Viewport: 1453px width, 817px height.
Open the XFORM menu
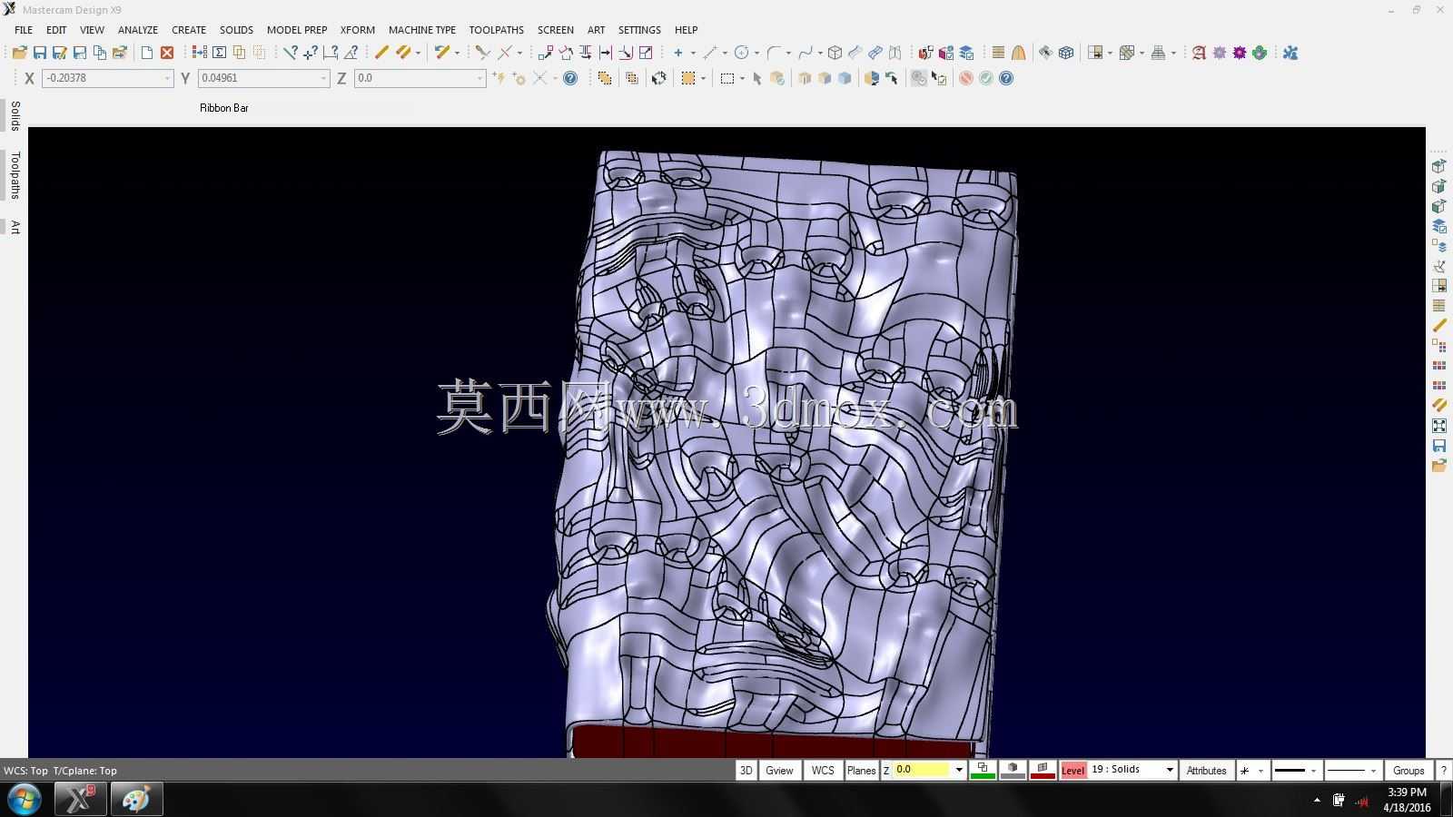[x=358, y=30]
